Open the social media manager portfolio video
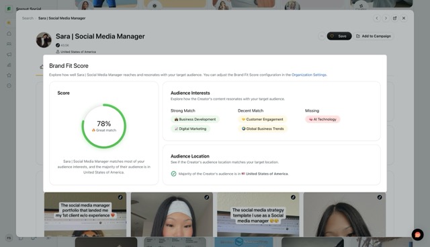The image size is (430, 247). tap(85, 215)
